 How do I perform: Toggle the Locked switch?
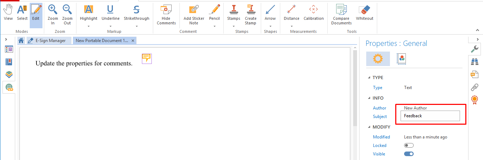tap(409, 146)
